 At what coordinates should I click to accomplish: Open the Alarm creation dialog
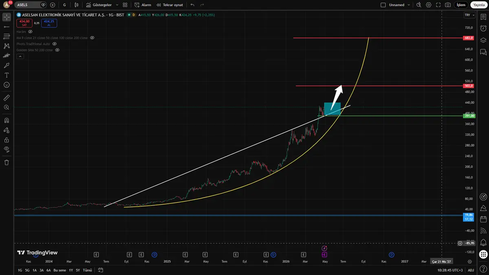pyautogui.click(x=143, y=5)
